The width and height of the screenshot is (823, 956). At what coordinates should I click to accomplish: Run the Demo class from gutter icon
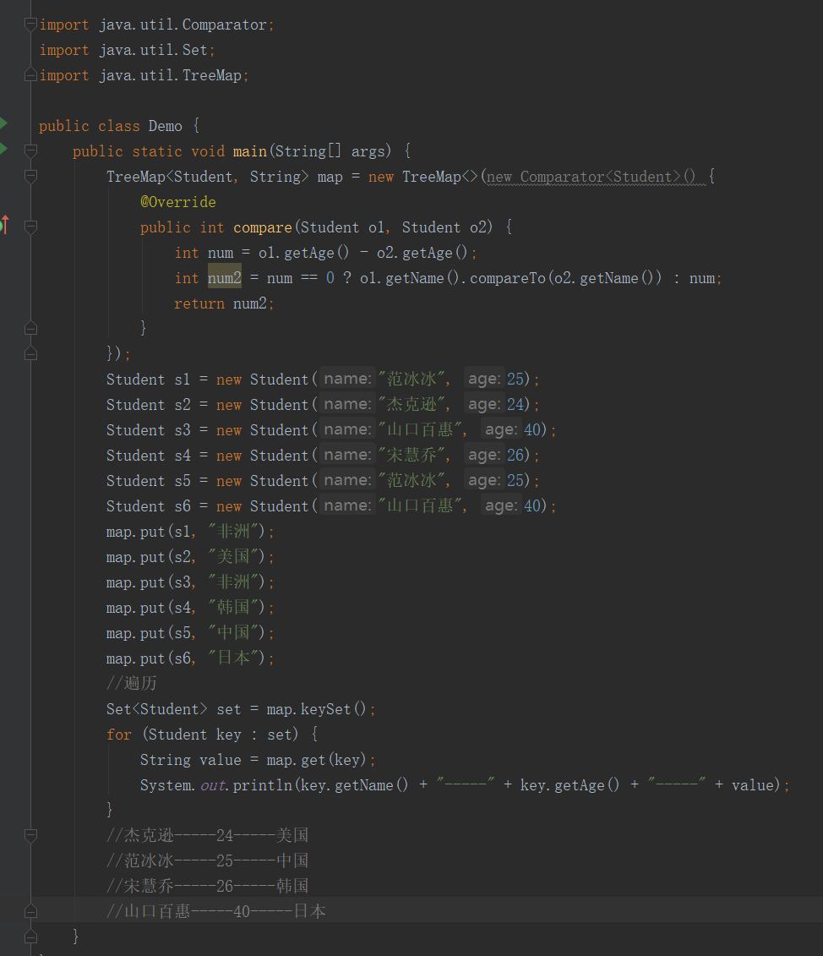point(3,123)
